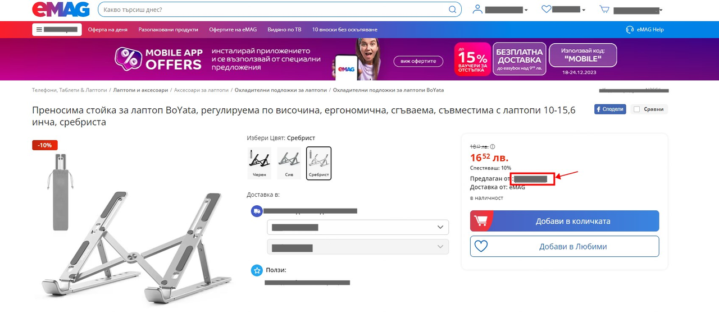Click inside the search input field
Image resolution: width=719 pixels, height=314 pixels.
272,10
